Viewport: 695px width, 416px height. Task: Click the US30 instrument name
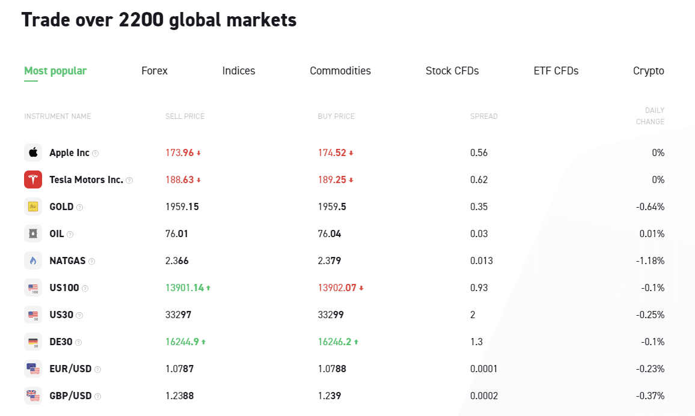click(61, 315)
